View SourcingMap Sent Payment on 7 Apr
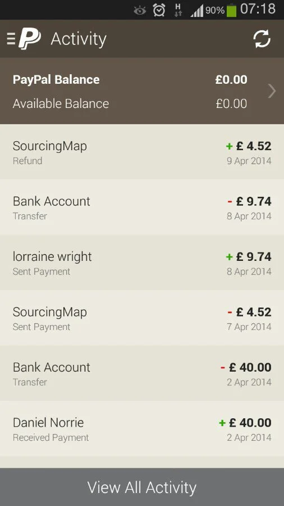Screen dimensions: 284x506 [142, 318]
